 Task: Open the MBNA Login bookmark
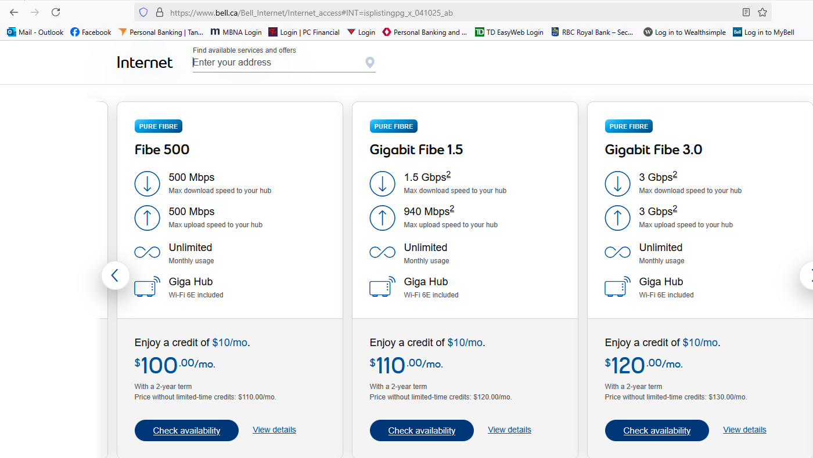(236, 32)
